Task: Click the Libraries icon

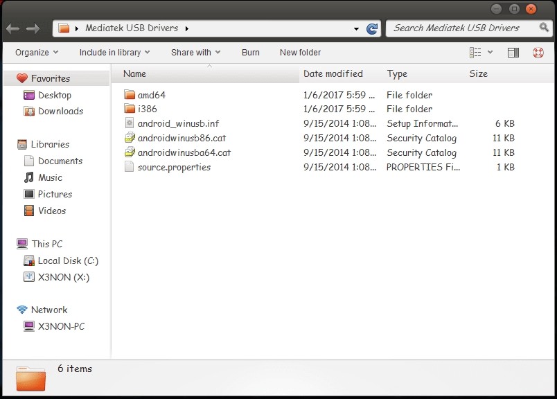Action: pos(22,144)
